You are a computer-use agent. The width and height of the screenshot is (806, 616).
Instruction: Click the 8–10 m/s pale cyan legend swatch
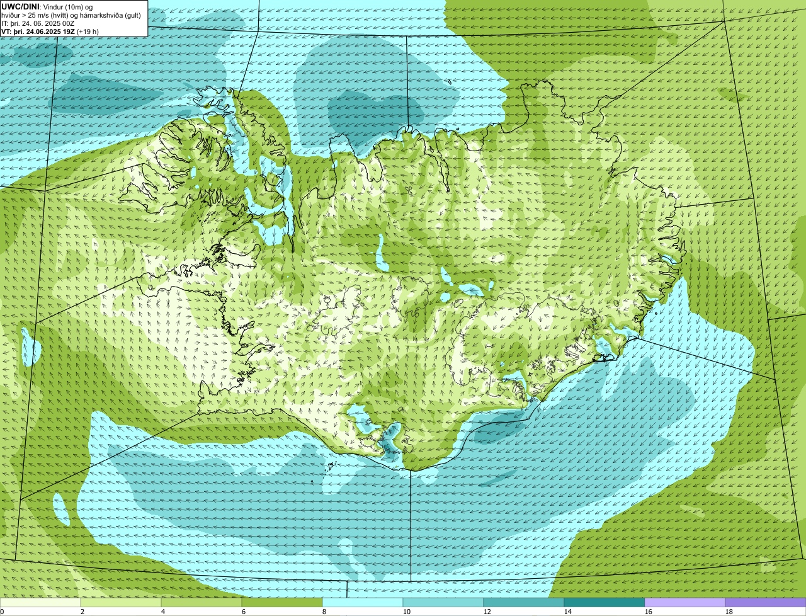coord(363,603)
